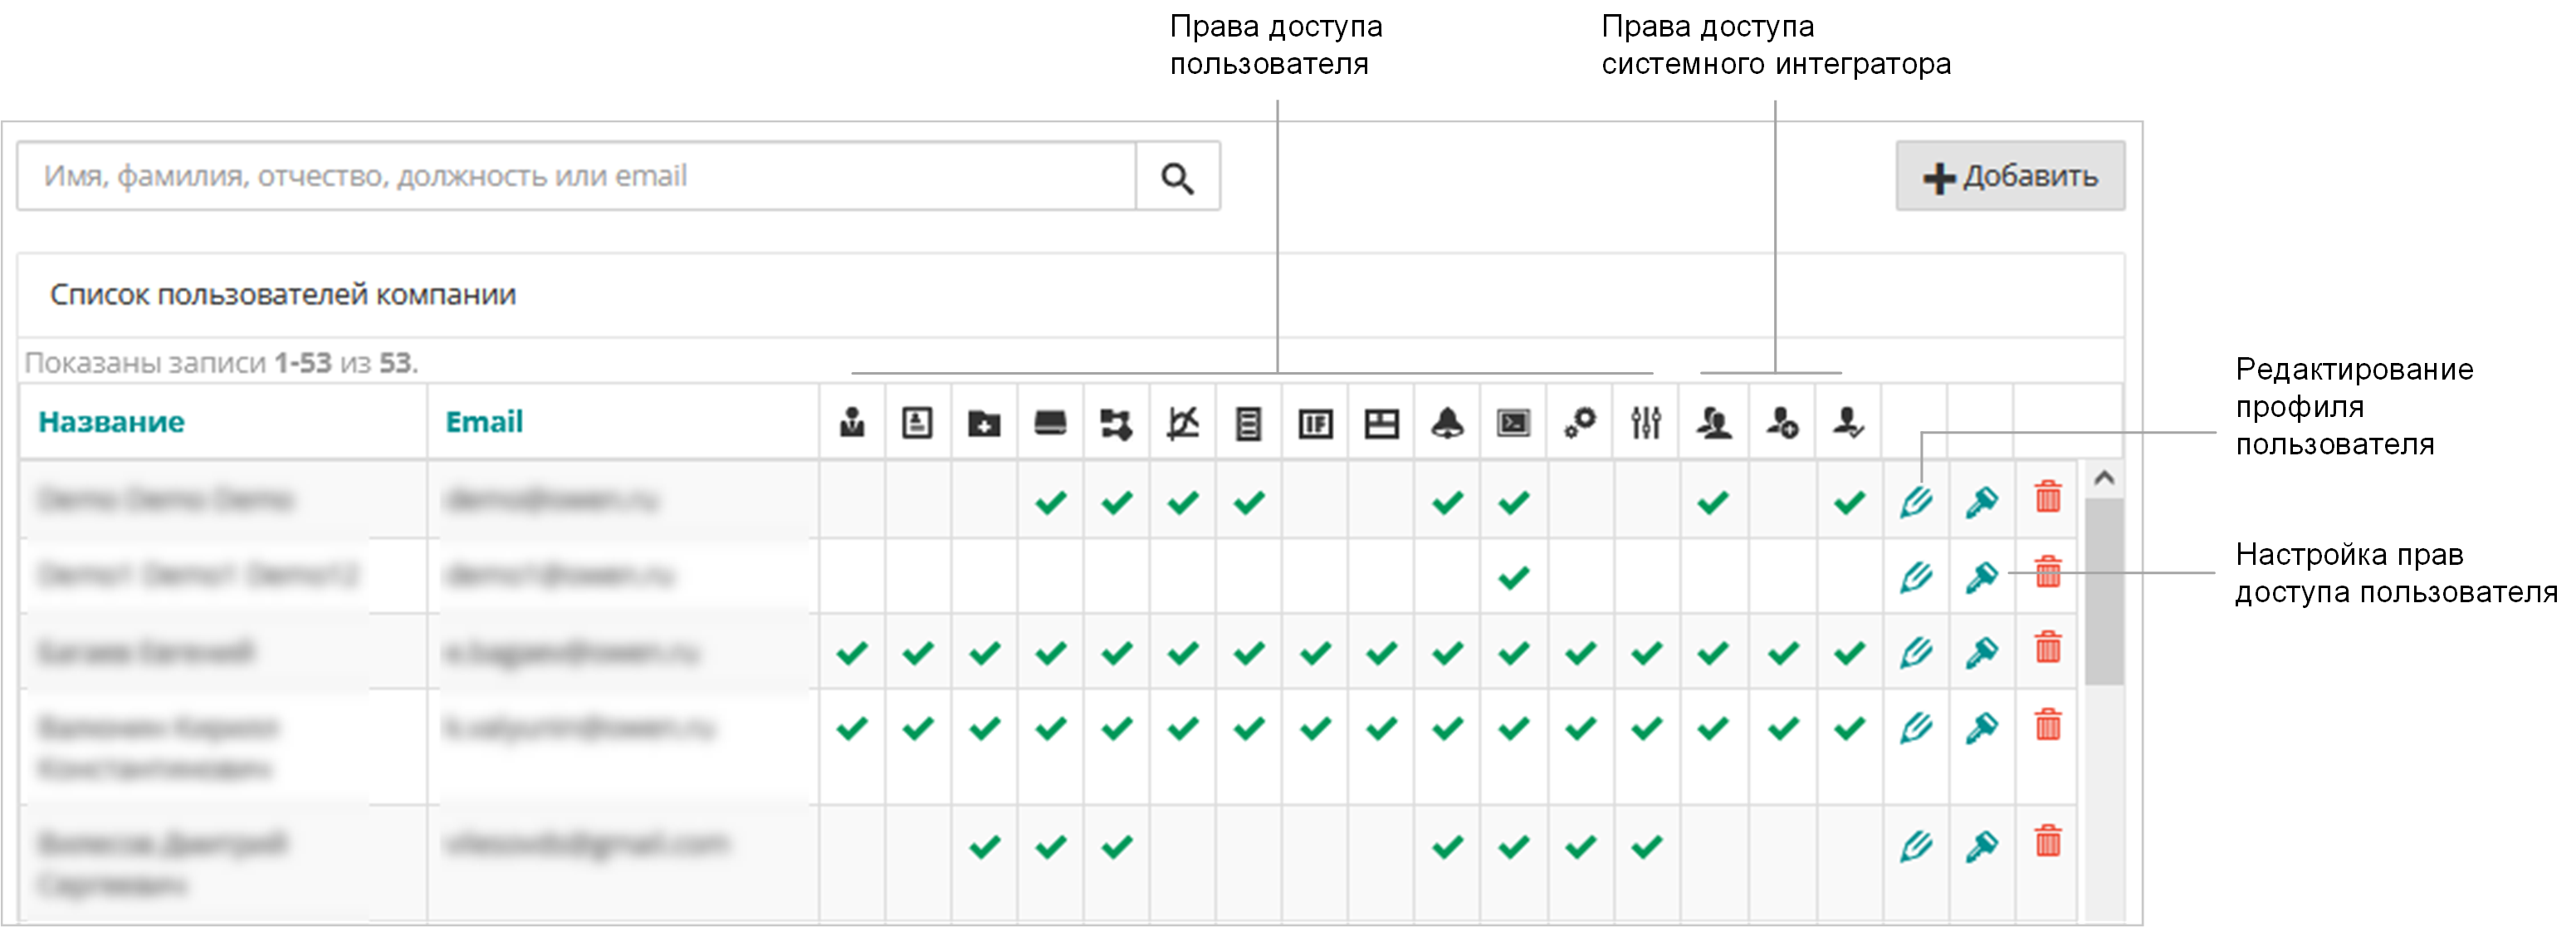This screenshot has width=2576, height=927.
Task: Click the two-users group column header icon
Action: 1714,424
